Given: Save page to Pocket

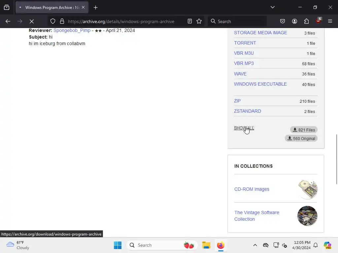Looking at the screenshot, I should (283, 21).
